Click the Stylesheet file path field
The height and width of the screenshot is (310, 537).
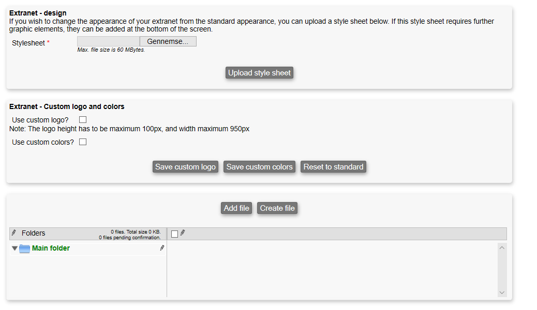click(x=108, y=41)
